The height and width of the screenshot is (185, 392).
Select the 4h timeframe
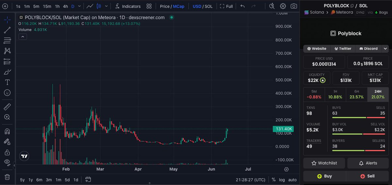click(66, 6)
